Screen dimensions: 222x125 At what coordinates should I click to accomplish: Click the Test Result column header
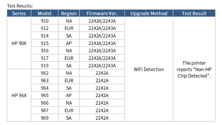coord(194,13)
